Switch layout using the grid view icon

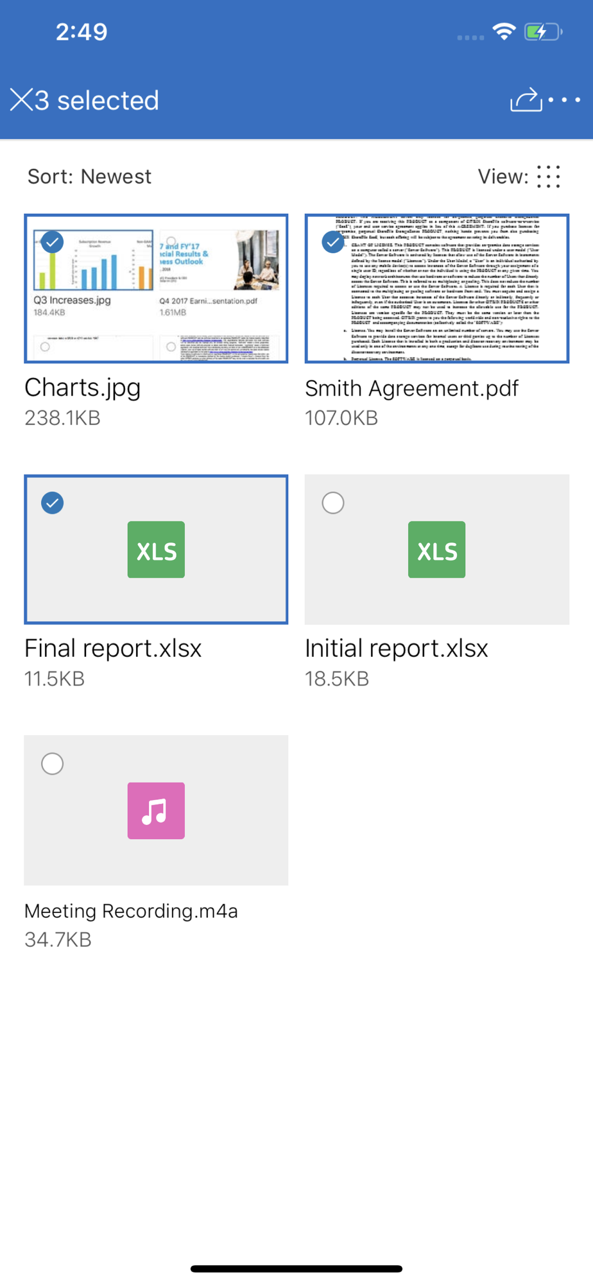pyautogui.click(x=549, y=177)
